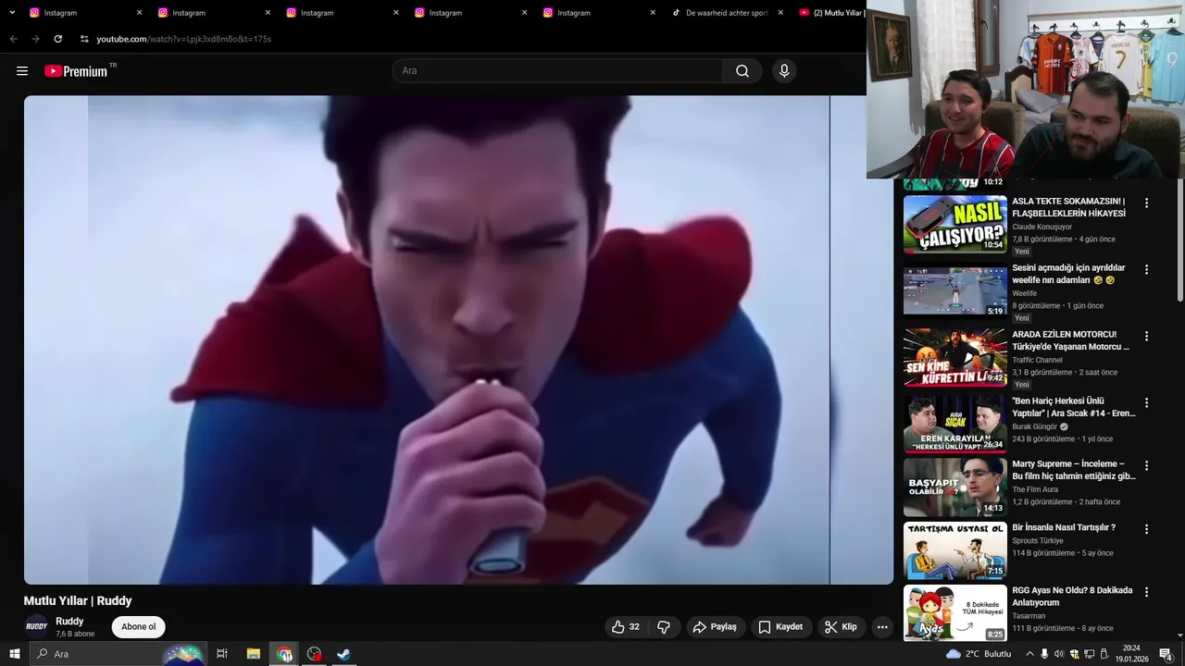The width and height of the screenshot is (1185, 666).
Task: Click the Ara search input field
Action: 558,71
